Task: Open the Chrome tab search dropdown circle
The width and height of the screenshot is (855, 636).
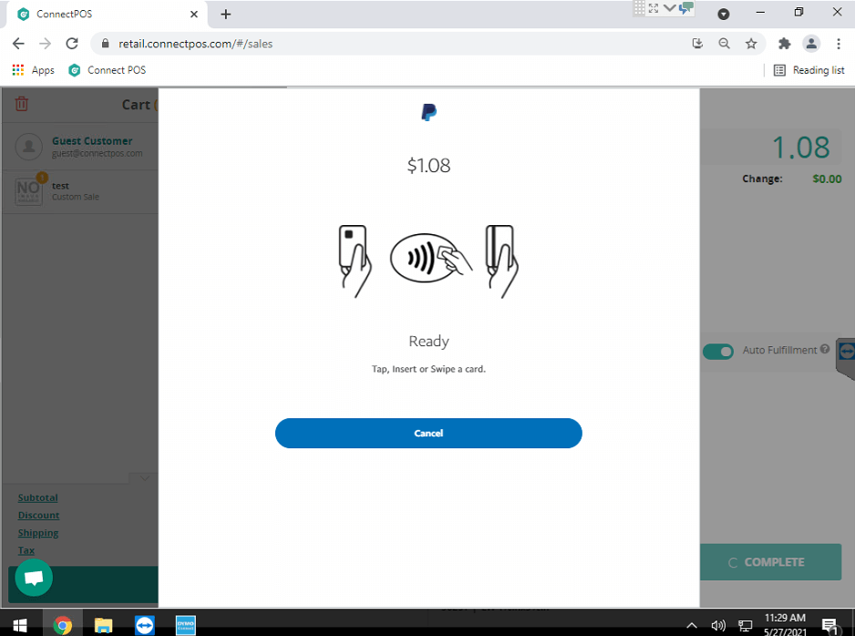Action: (724, 15)
